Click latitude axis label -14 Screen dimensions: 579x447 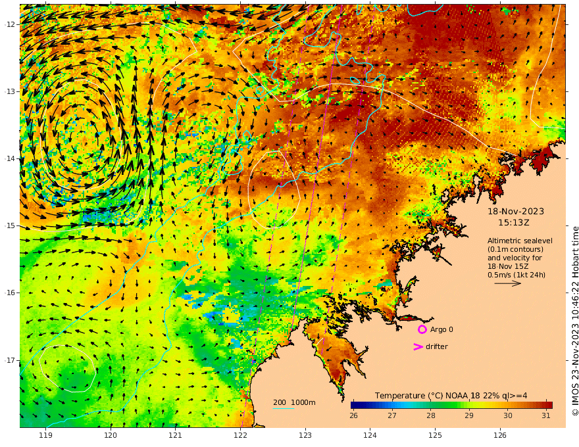point(11,158)
